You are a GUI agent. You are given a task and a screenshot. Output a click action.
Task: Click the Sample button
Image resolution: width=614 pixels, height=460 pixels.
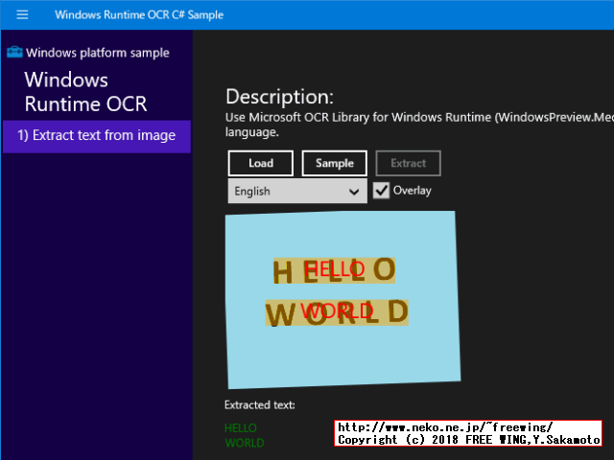(x=335, y=163)
